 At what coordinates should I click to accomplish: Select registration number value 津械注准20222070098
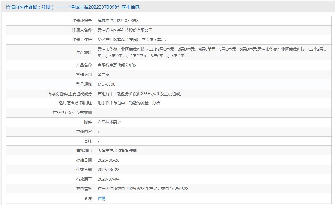click(x=118, y=21)
